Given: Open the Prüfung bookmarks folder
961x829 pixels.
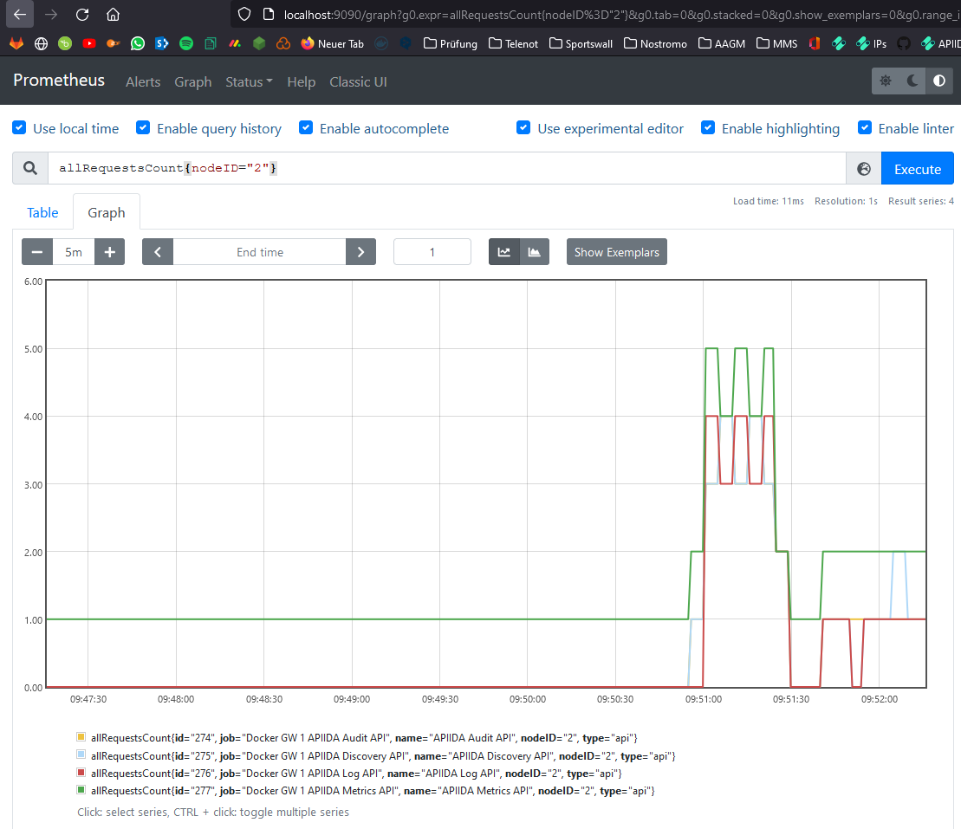Looking at the screenshot, I should pos(450,43).
